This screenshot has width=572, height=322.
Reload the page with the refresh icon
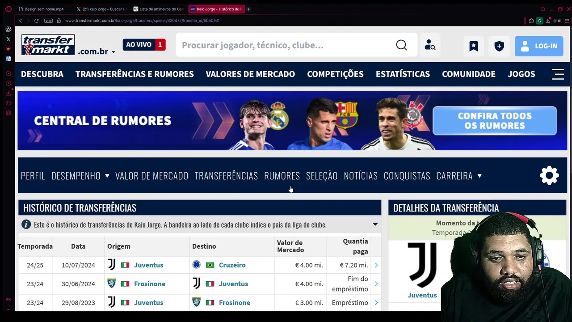tap(36, 21)
